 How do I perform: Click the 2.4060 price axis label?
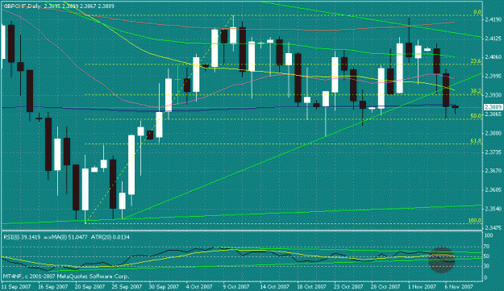[494, 57]
